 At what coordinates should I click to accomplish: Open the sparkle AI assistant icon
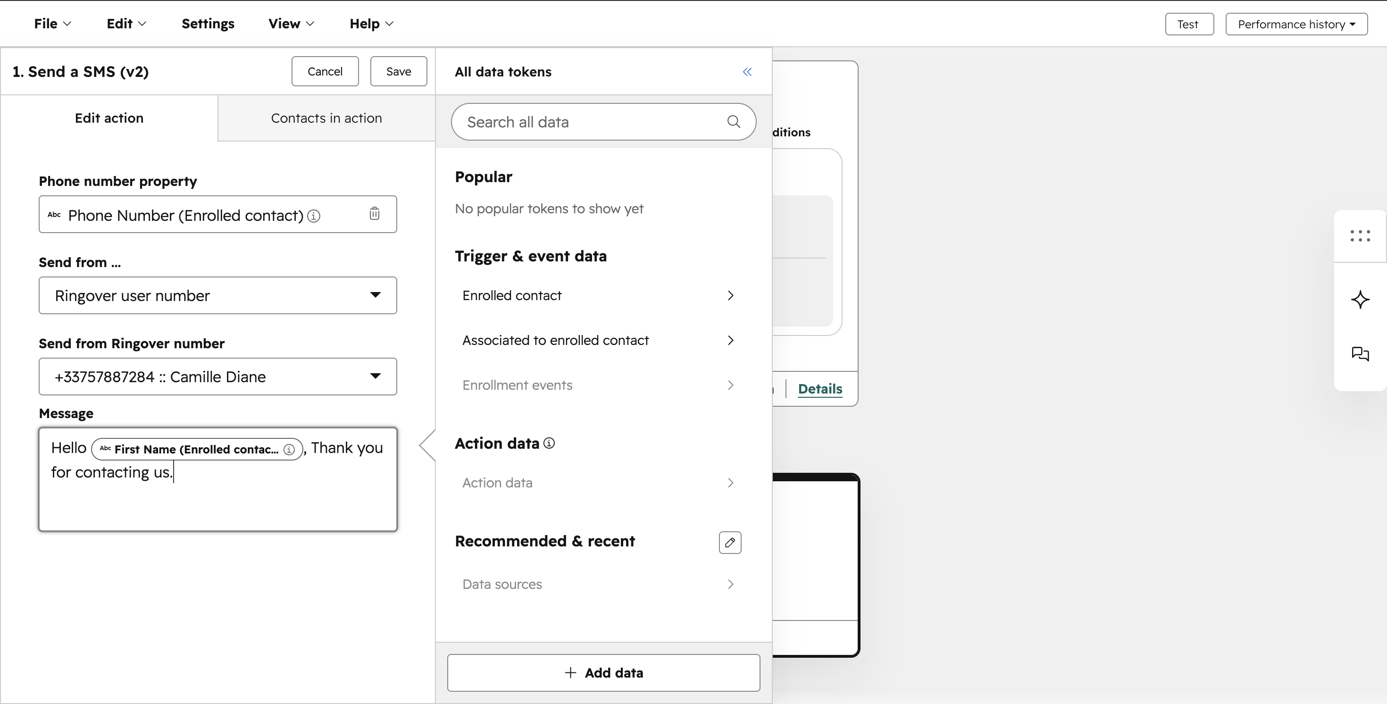pyautogui.click(x=1360, y=300)
